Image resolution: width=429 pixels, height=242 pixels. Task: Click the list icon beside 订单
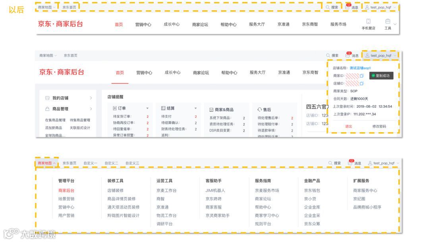(115, 108)
